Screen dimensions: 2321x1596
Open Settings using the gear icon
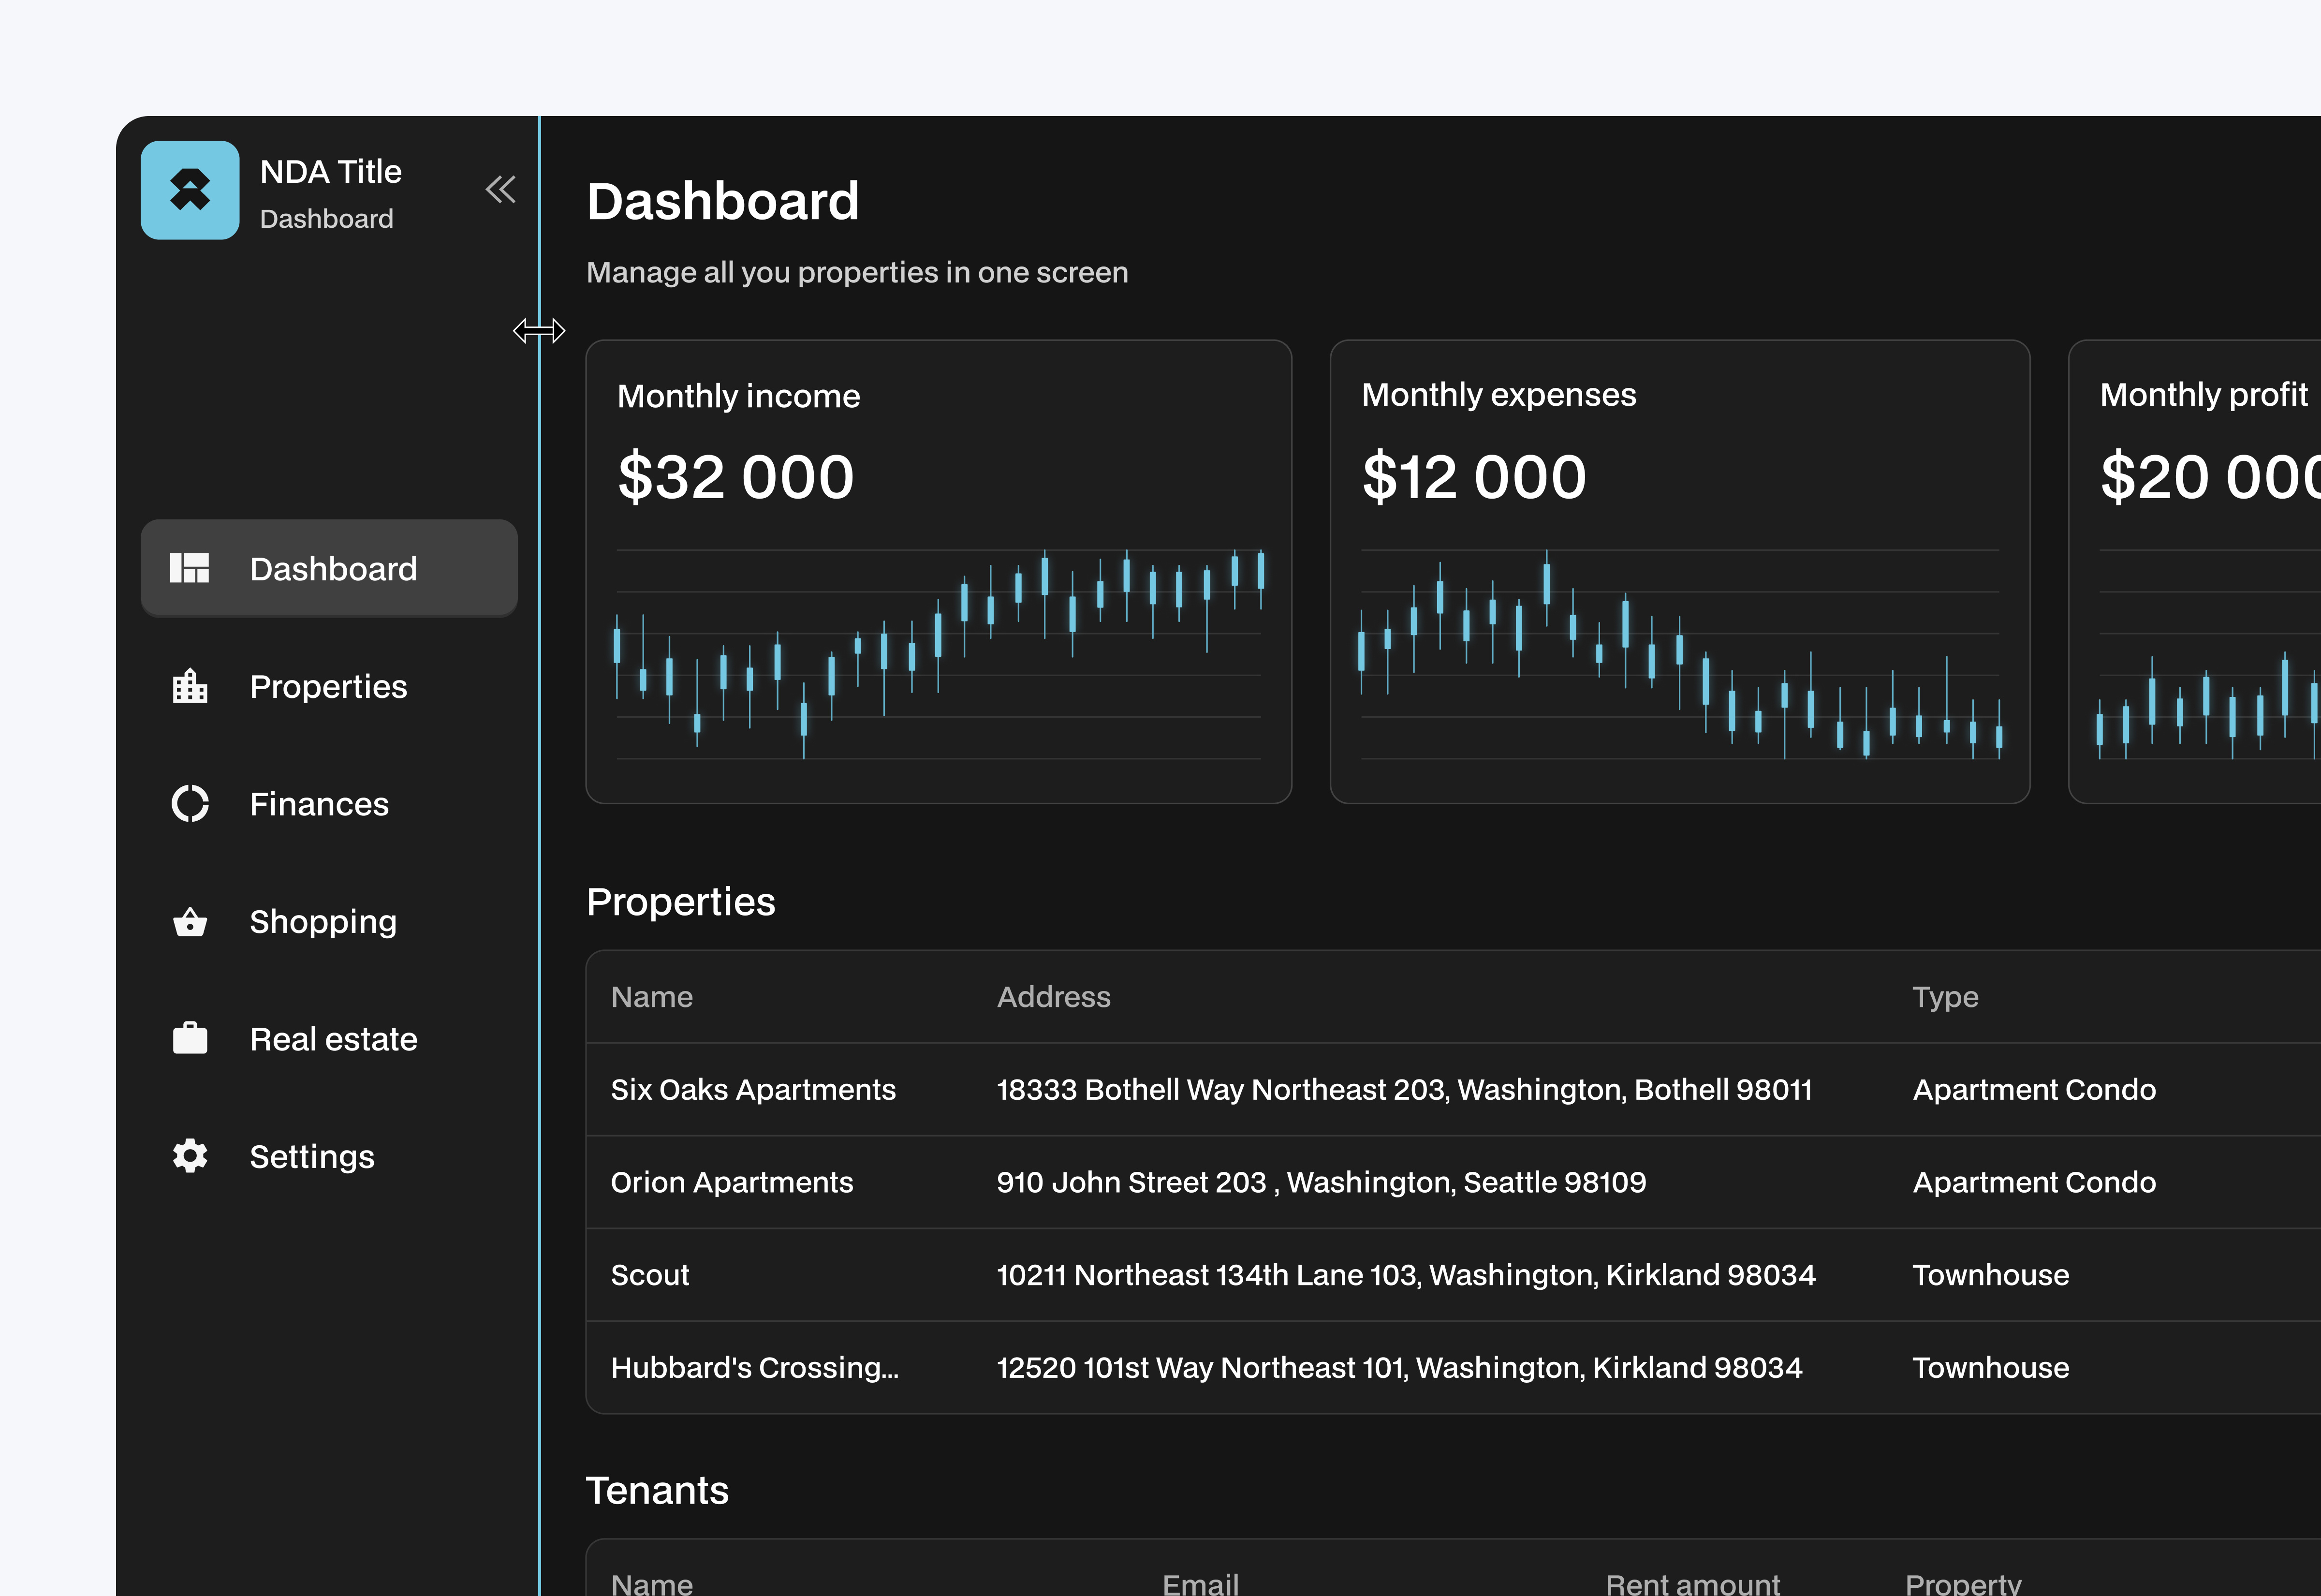coord(190,1156)
